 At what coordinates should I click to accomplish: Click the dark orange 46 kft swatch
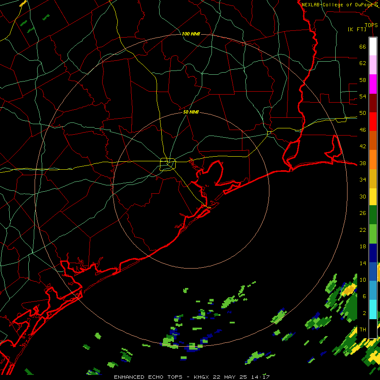[373, 140]
